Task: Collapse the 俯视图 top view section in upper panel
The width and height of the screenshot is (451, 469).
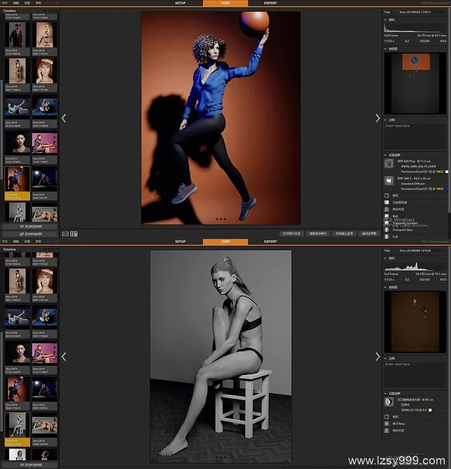Action: [385, 49]
